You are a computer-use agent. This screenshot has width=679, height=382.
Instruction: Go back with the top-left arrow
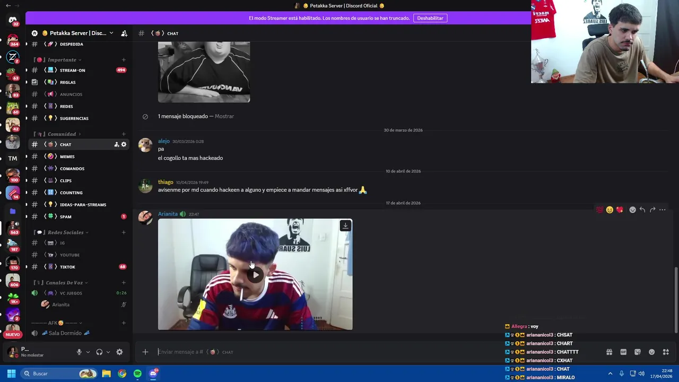click(8, 5)
